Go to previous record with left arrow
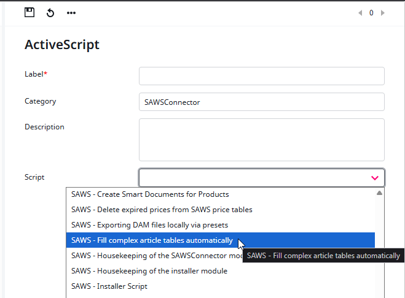Image resolution: width=405 pixels, height=298 pixels. pos(361,13)
